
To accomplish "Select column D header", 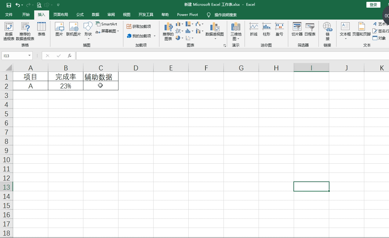I will tap(136, 68).
